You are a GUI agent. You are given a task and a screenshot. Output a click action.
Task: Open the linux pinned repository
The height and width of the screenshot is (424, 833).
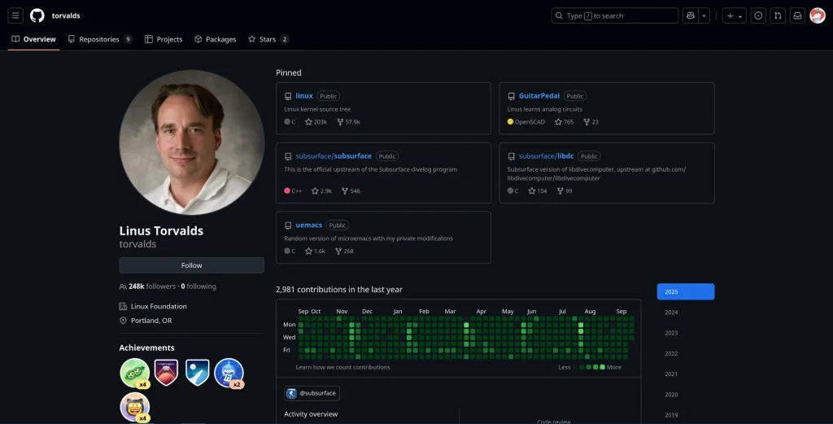pos(304,96)
